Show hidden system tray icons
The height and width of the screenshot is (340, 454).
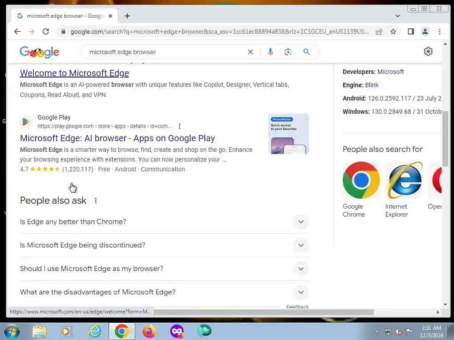[x=377, y=332]
